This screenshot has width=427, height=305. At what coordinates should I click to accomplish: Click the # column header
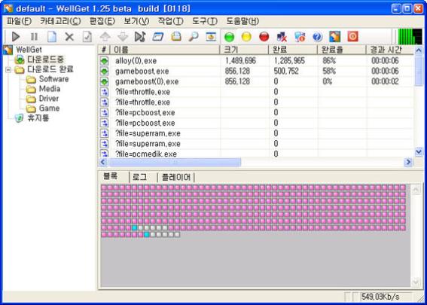click(104, 50)
